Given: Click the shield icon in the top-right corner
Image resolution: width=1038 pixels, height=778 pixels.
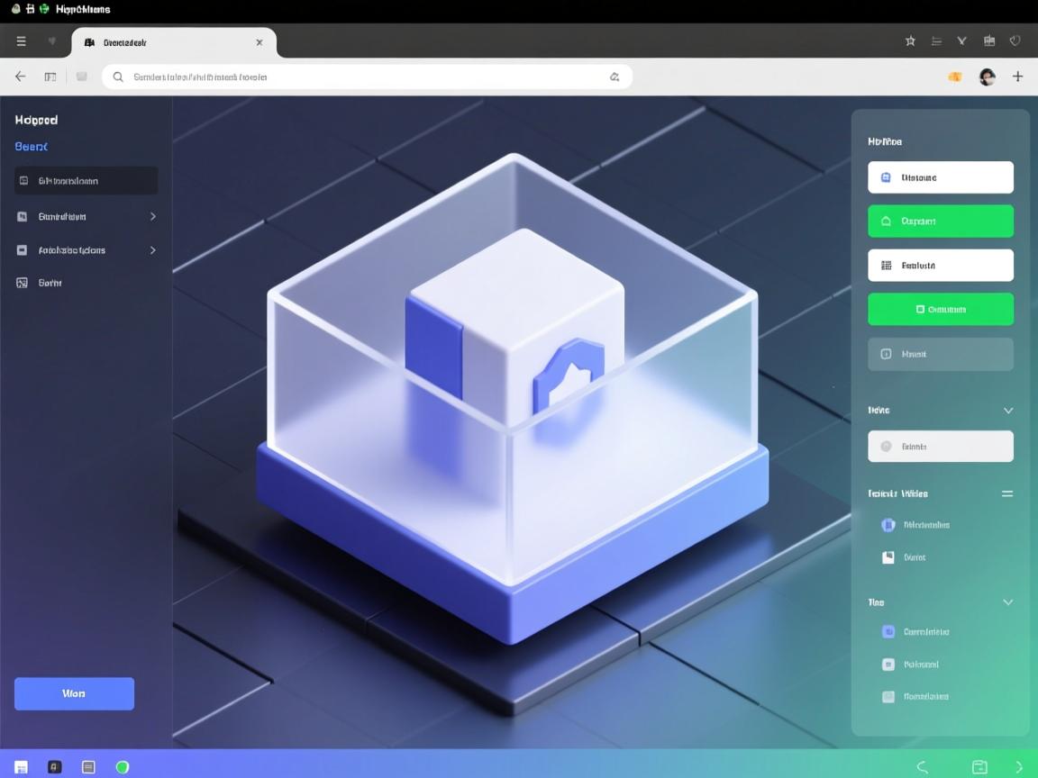Looking at the screenshot, I should [x=1015, y=41].
